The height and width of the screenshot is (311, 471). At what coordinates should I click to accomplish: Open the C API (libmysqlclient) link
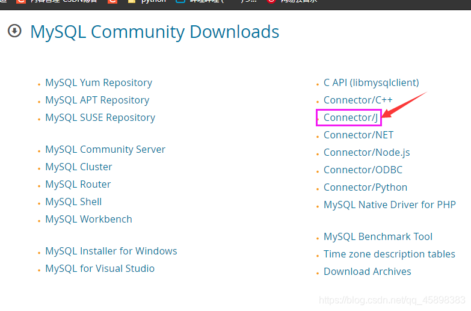pyautogui.click(x=371, y=82)
